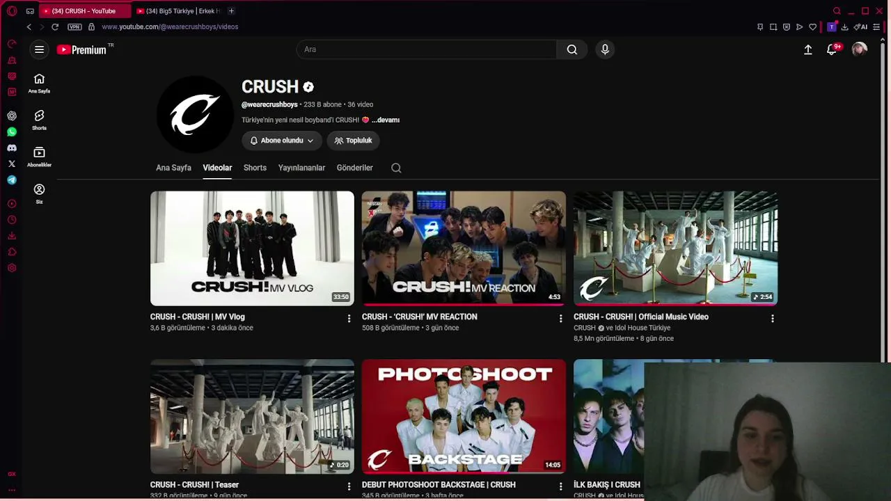Open YouTube notifications bell

[833, 49]
